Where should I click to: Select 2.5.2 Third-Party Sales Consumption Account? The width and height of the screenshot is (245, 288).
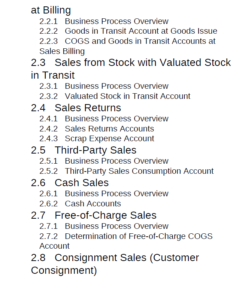126,171
